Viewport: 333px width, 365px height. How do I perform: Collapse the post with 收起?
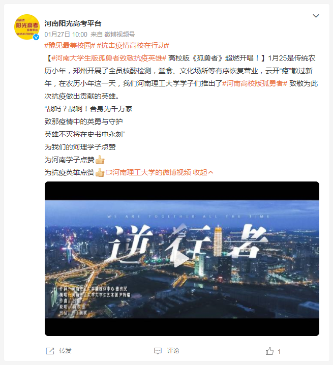(x=203, y=172)
